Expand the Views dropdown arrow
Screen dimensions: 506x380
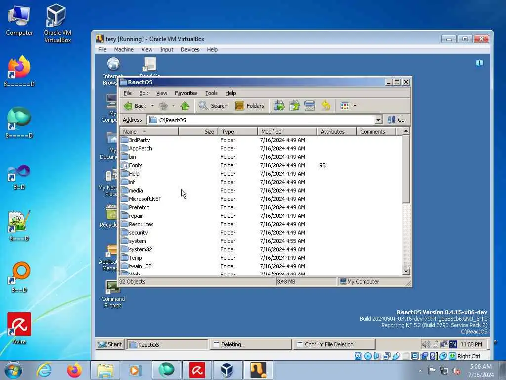click(355, 106)
